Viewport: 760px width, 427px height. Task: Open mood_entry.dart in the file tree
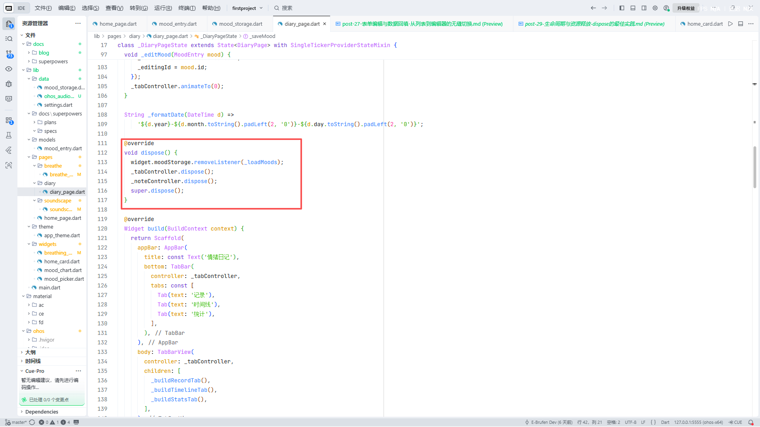tap(63, 148)
